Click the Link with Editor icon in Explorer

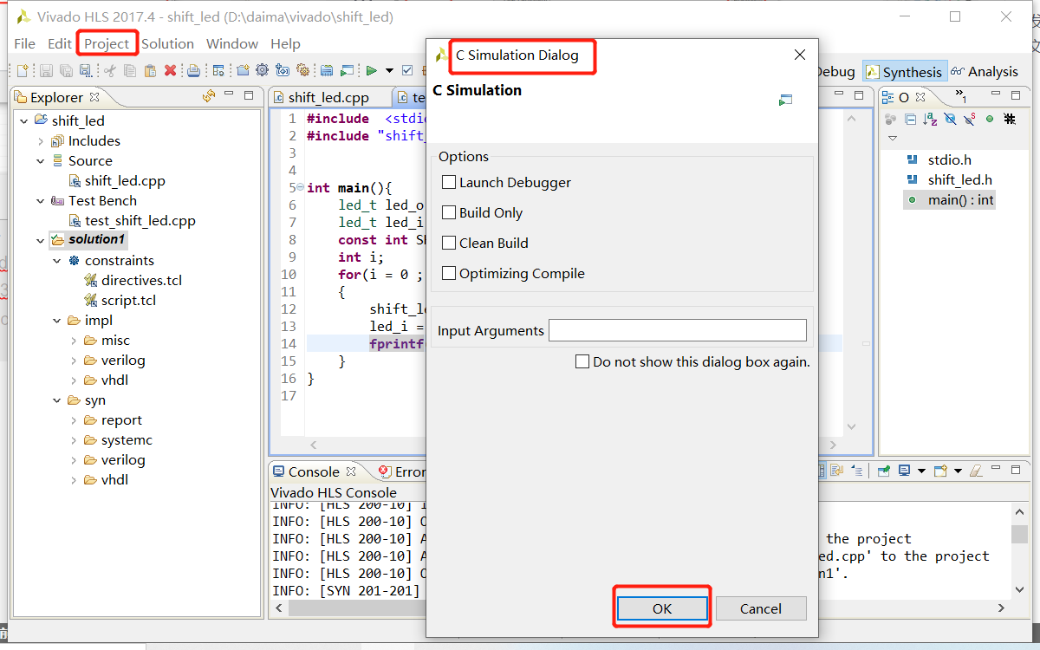coord(209,95)
